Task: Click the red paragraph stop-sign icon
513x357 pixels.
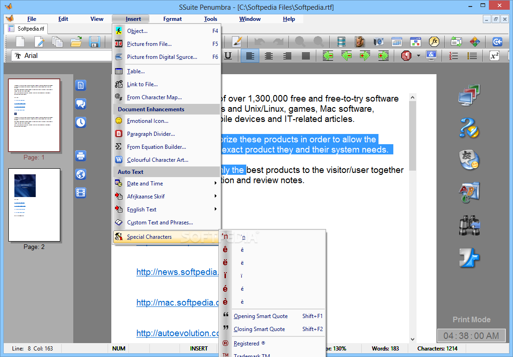Action: pyautogui.click(x=406, y=56)
